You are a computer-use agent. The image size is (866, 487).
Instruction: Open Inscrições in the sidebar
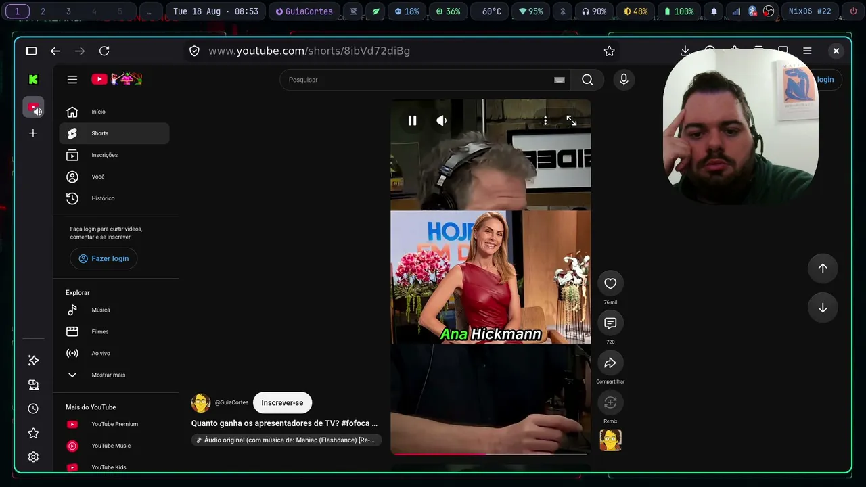click(x=114, y=155)
